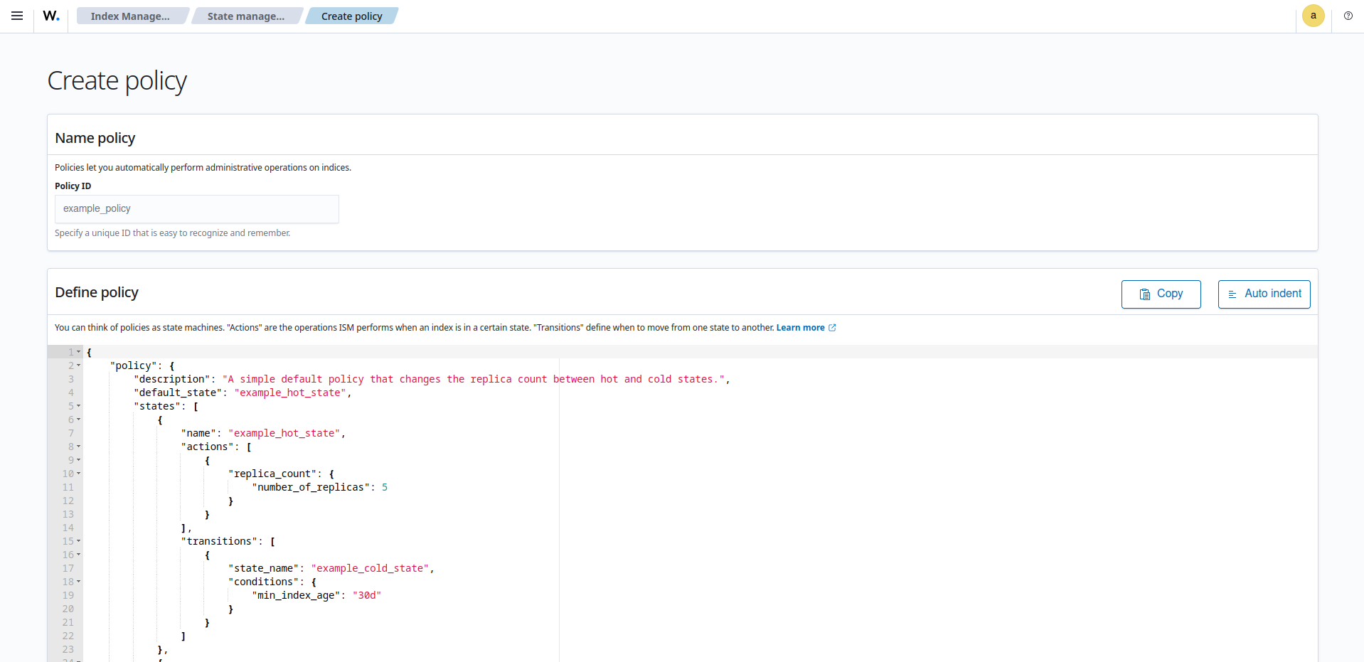Click the external link icon beside Learn more
The height and width of the screenshot is (662, 1364).
coord(833,327)
